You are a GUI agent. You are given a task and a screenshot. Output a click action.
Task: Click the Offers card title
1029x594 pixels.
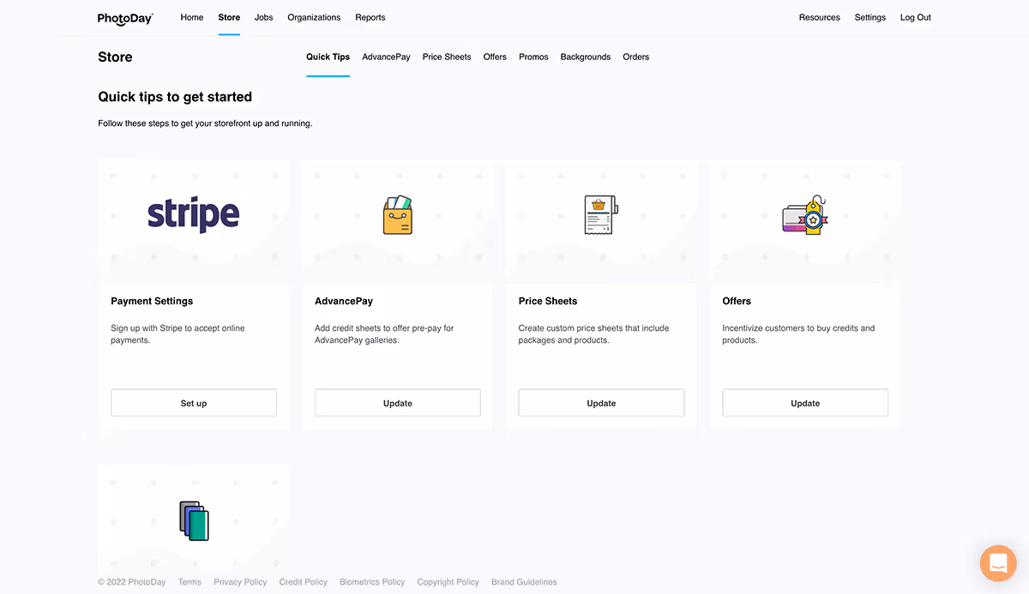737,301
